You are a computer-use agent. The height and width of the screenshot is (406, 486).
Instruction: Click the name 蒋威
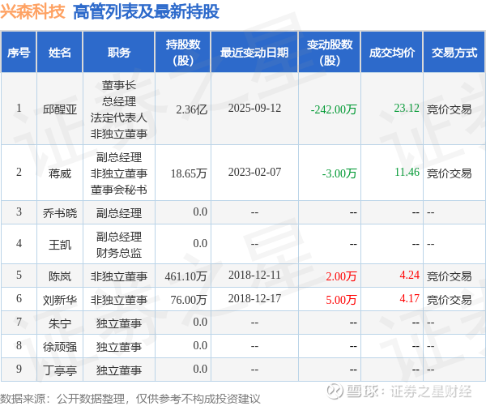[59, 173]
